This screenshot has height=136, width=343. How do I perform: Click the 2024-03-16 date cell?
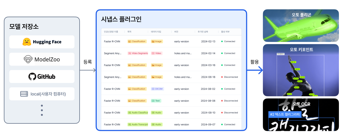(208, 65)
